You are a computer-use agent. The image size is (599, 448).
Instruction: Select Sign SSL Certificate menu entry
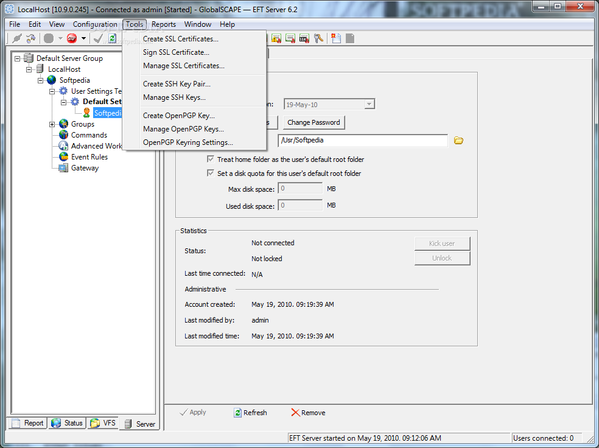(x=194, y=52)
